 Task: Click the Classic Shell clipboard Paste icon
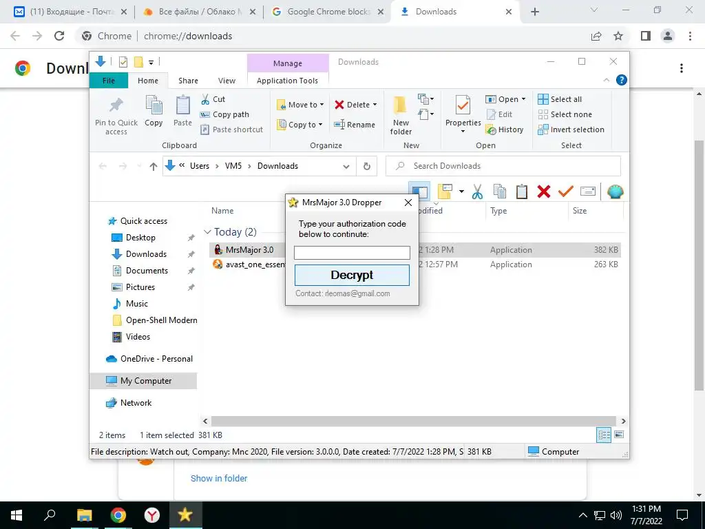(x=522, y=191)
